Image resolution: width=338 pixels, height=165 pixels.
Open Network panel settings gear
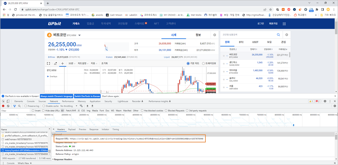click(335, 106)
